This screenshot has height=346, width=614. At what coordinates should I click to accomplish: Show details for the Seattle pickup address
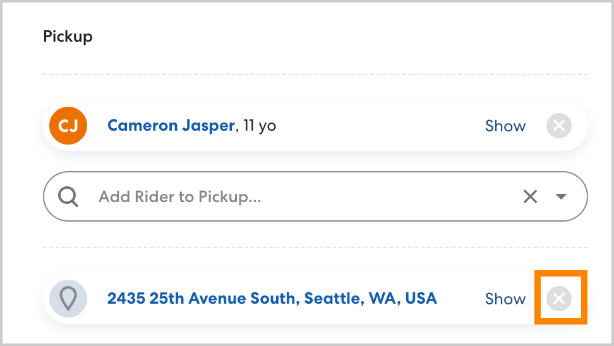505,299
